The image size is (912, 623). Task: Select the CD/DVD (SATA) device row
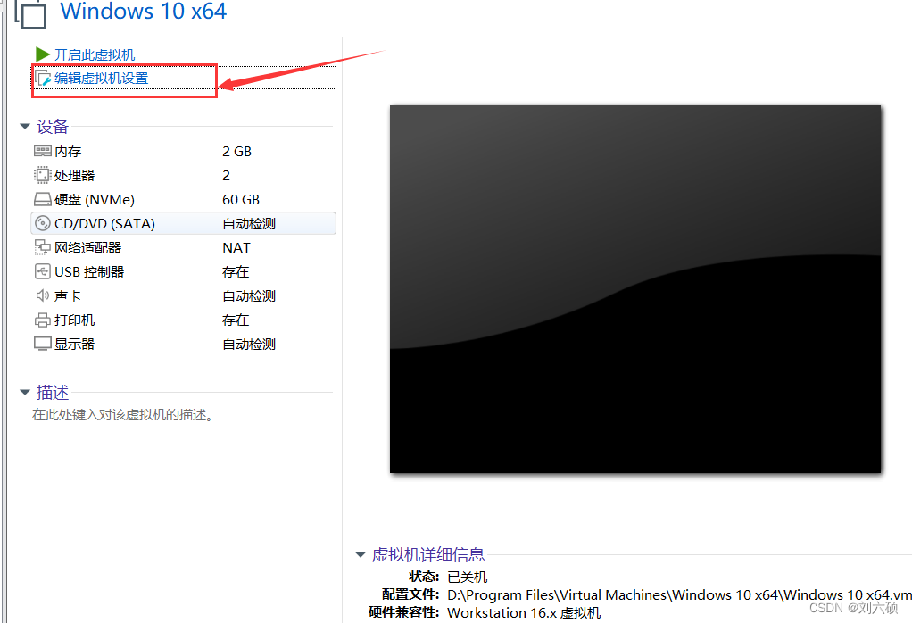coord(183,223)
